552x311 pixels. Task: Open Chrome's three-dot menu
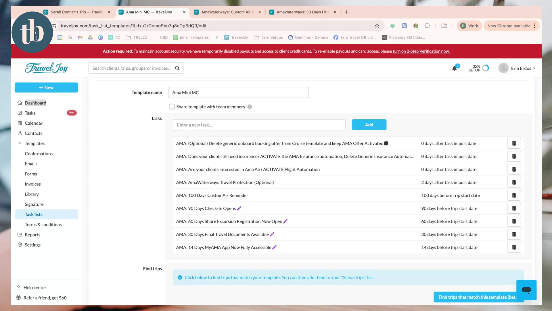click(535, 26)
